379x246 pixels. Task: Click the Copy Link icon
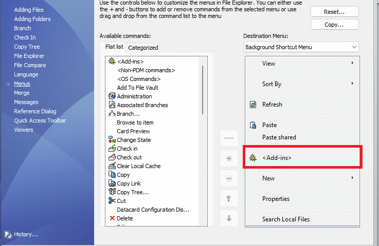point(112,183)
